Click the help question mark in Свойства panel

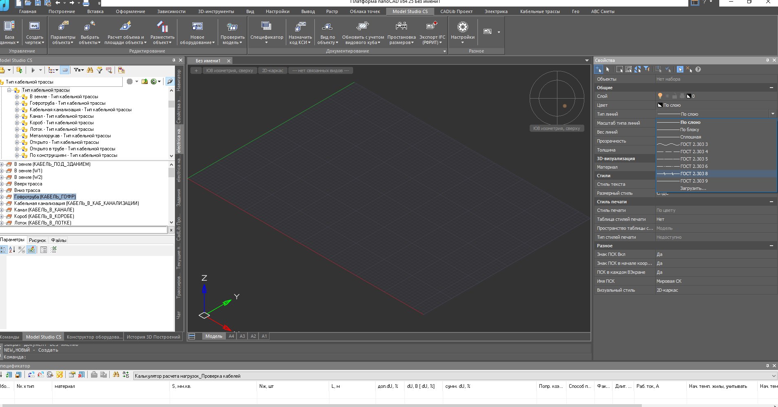[x=698, y=70]
